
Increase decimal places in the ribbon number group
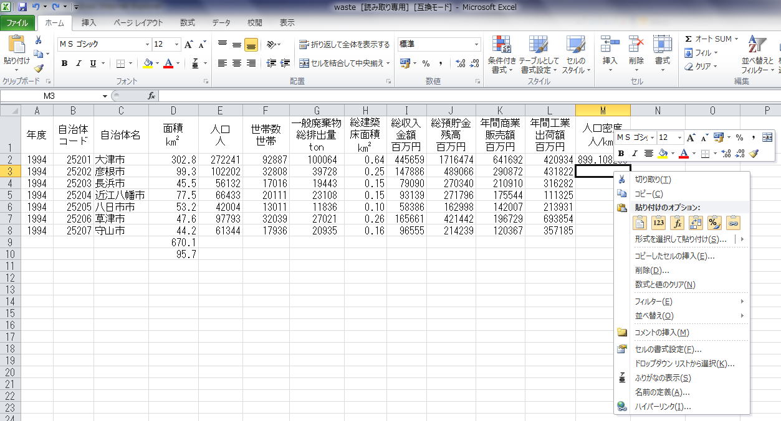[x=461, y=63]
